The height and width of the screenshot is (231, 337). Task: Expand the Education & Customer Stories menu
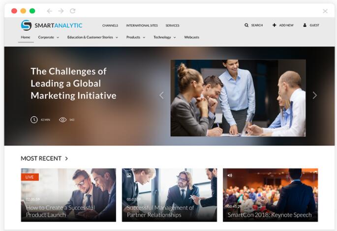(x=92, y=37)
